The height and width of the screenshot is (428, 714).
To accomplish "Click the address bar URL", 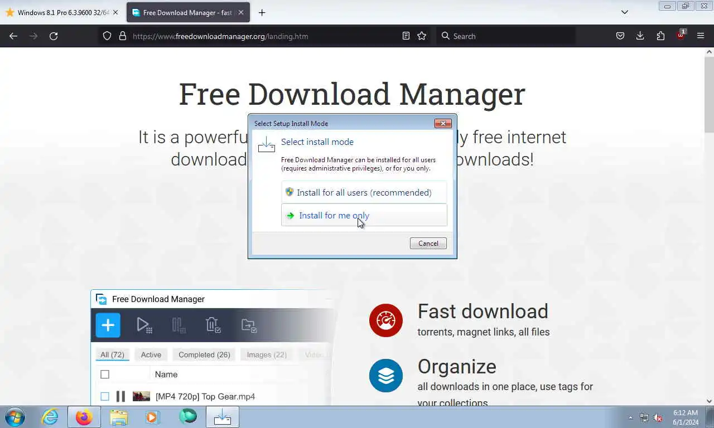I will pyautogui.click(x=220, y=36).
